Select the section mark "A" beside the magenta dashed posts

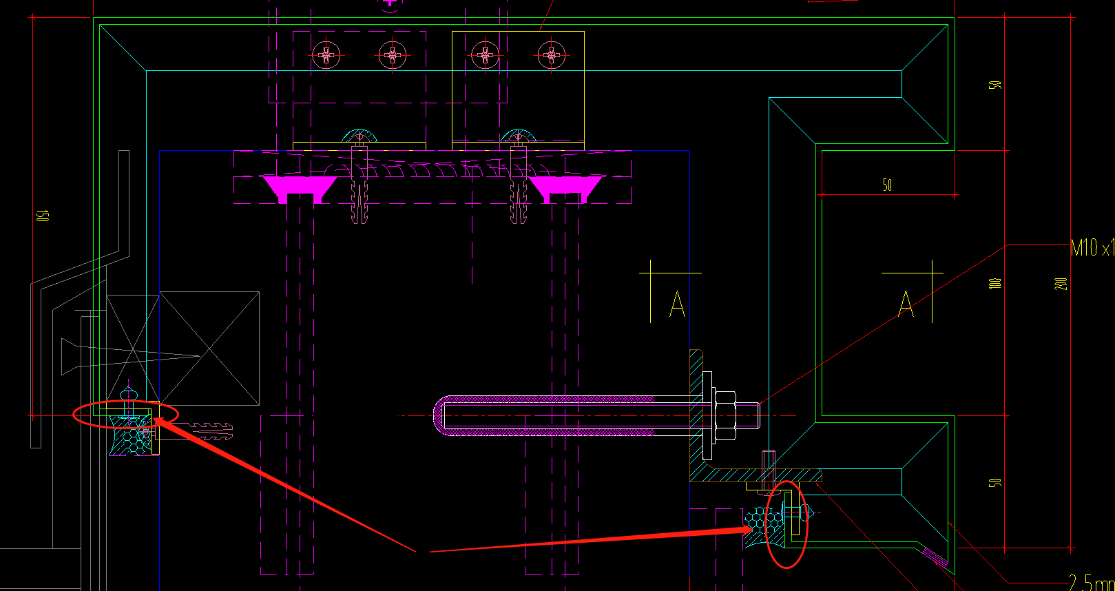(677, 304)
